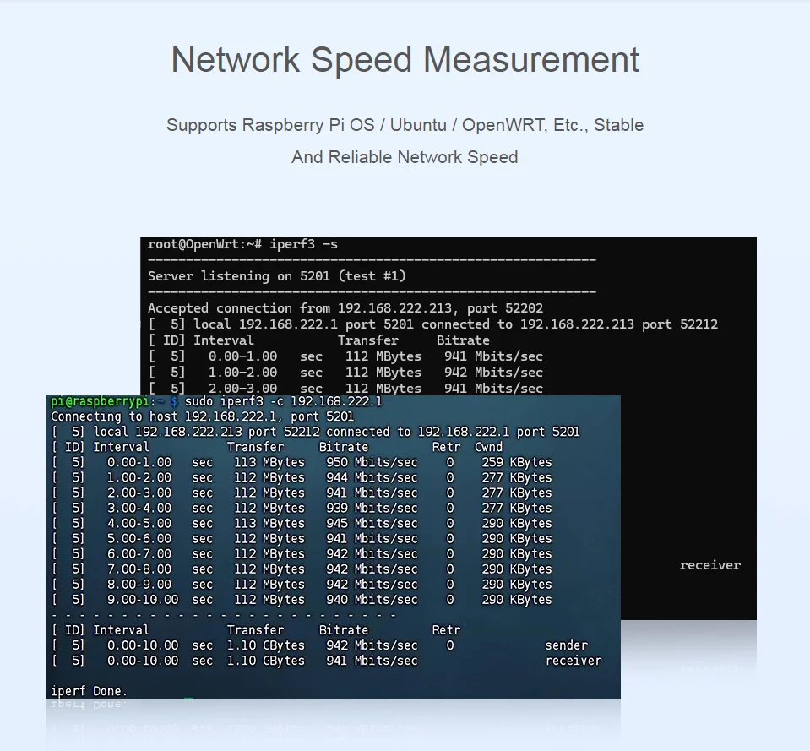The image size is (810, 751).
Task: Click the 1.10 GBytes sender transfer value
Action: [265, 645]
